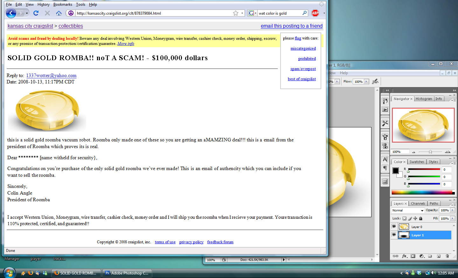458x278 pixels.
Task: Open Photoshop Clone Source panel icon
Action: (385, 146)
